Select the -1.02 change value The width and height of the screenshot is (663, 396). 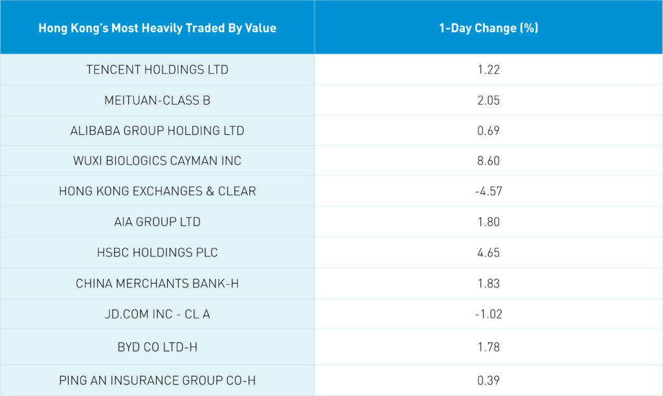click(488, 314)
